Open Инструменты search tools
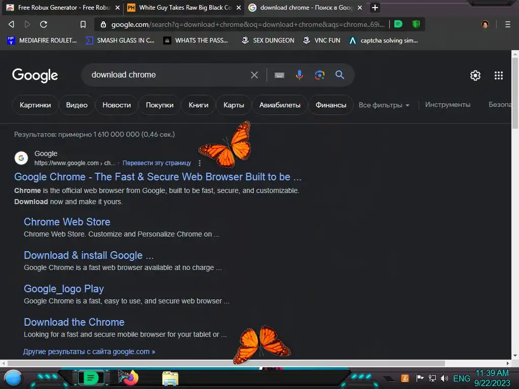 [448, 104]
